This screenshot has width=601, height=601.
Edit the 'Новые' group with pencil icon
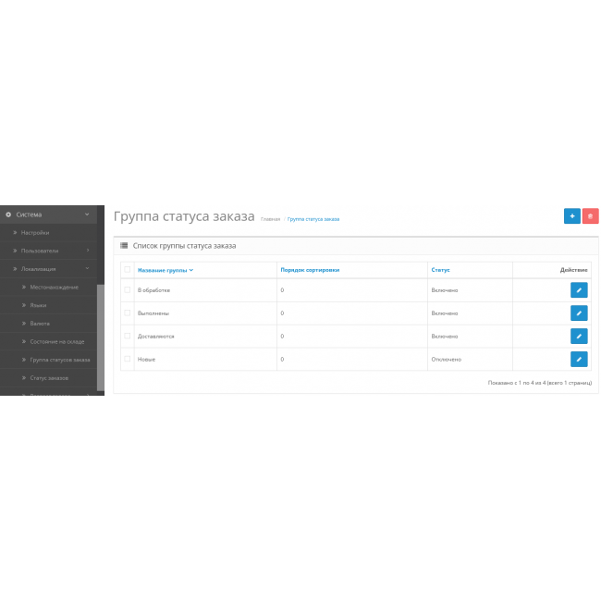579,359
